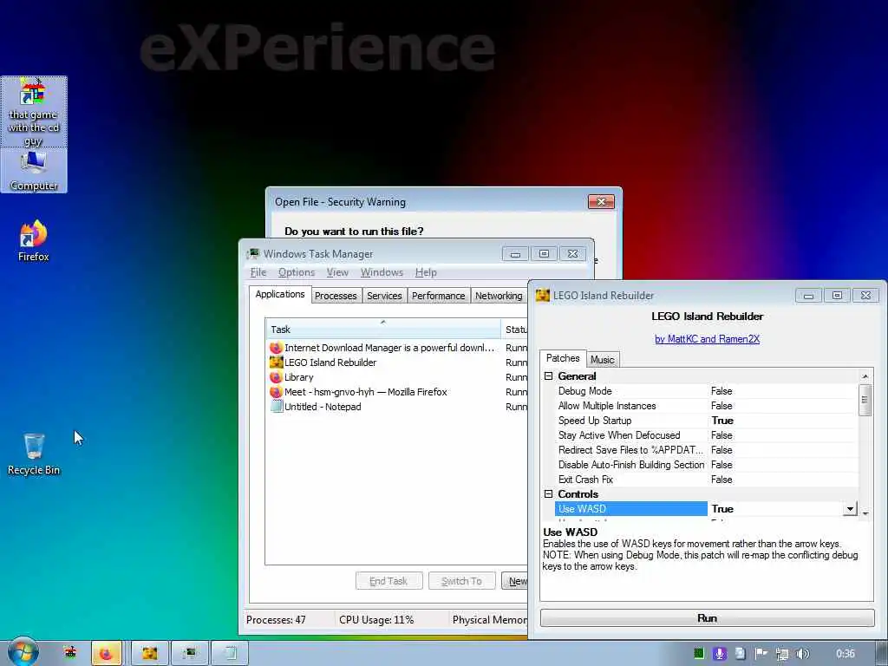Open the Windows Start orb
888x666 pixels.
tap(23, 653)
